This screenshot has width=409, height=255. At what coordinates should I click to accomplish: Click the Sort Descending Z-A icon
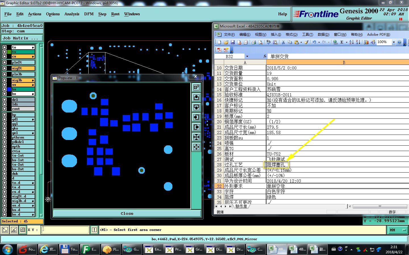[358, 42]
